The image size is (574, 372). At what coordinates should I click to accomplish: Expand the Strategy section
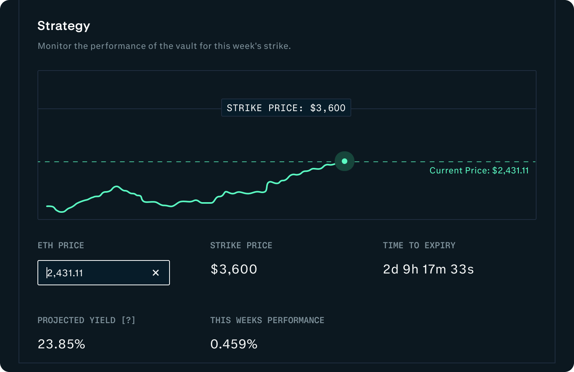point(64,26)
